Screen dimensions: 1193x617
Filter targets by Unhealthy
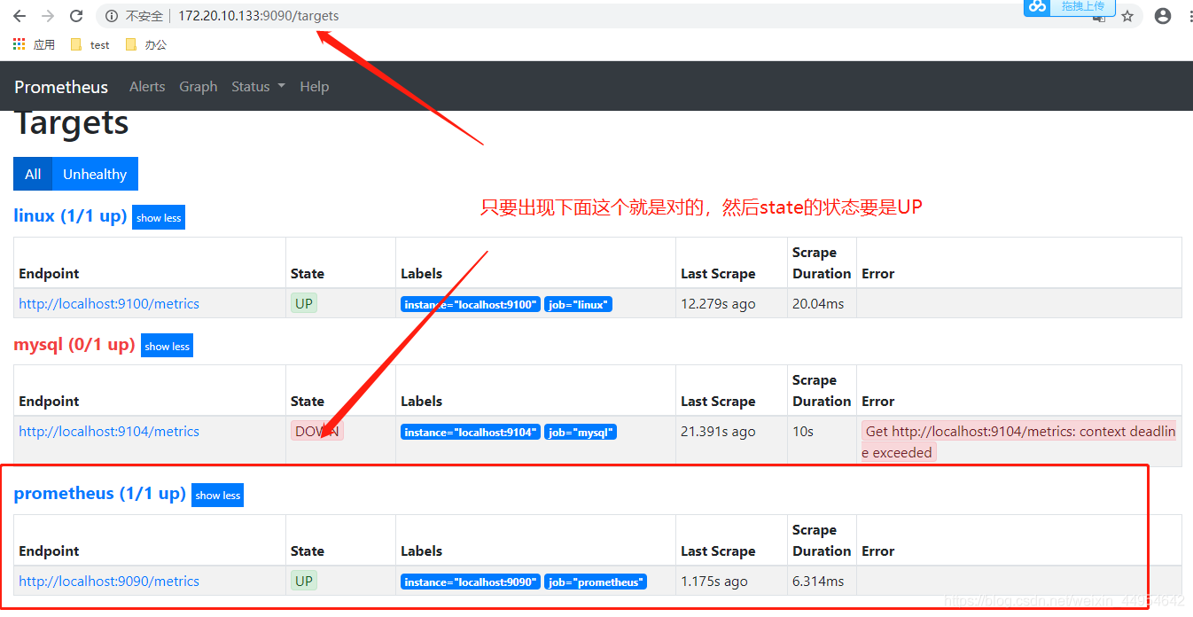click(95, 174)
